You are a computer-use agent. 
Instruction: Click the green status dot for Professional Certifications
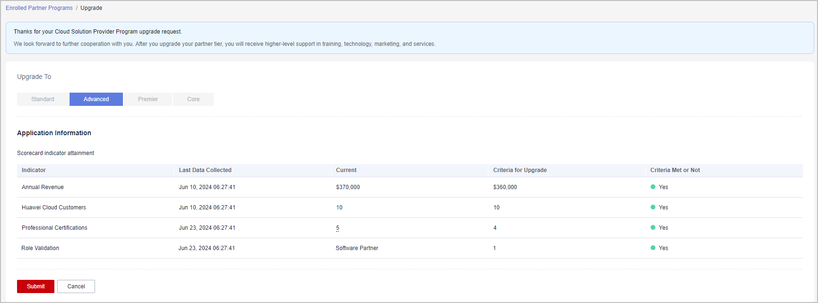coord(653,227)
